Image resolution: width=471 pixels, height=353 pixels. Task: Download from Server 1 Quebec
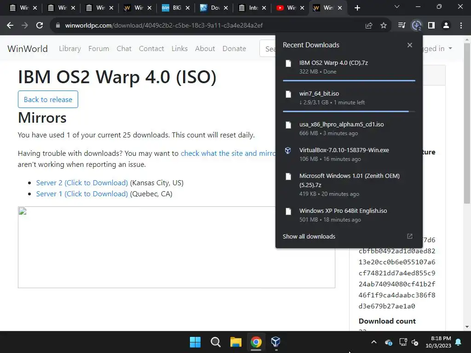point(82,194)
